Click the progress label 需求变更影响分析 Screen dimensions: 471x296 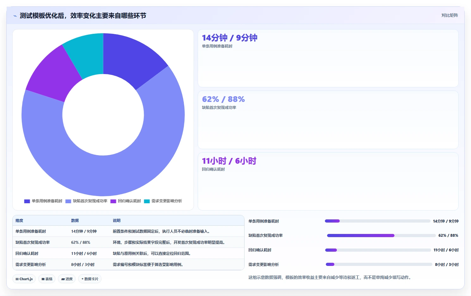coord(263,265)
